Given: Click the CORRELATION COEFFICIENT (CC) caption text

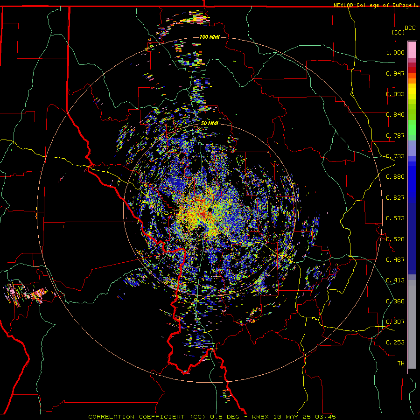Looking at the screenshot, I should pyautogui.click(x=147, y=417).
